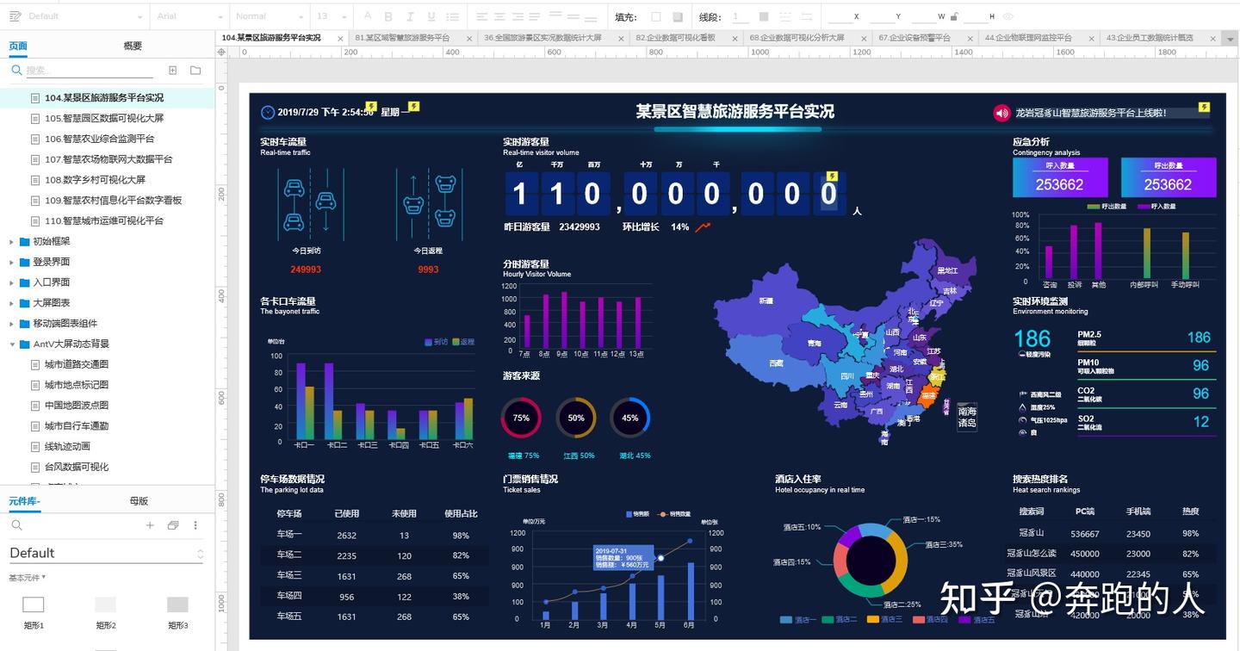Click the fill color swatch after 填充
Viewport: 1240px width, 651px height.
click(x=656, y=16)
